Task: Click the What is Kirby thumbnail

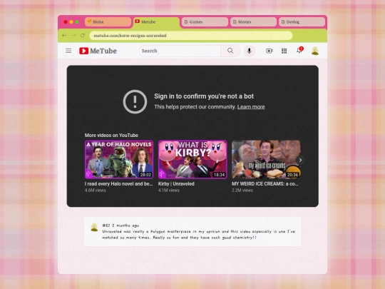Action: tap(192, 159)
